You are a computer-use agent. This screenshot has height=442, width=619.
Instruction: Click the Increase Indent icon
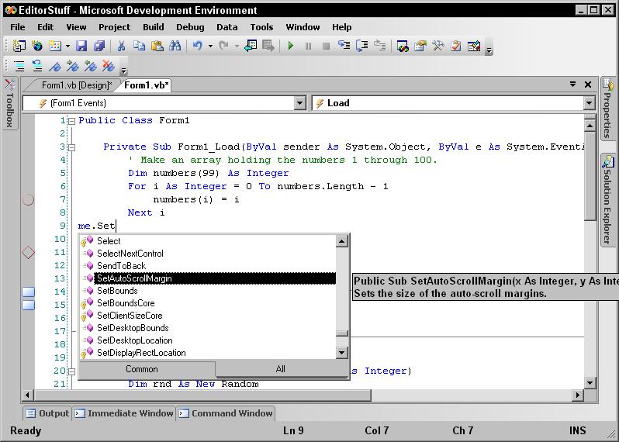click(x=19, y=65)
